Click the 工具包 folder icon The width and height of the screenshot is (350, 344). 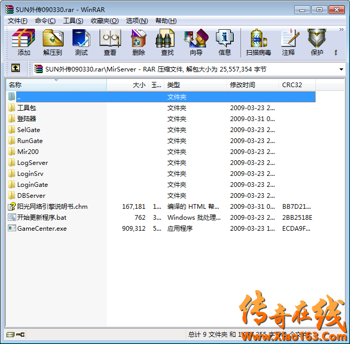pos(11,108)
